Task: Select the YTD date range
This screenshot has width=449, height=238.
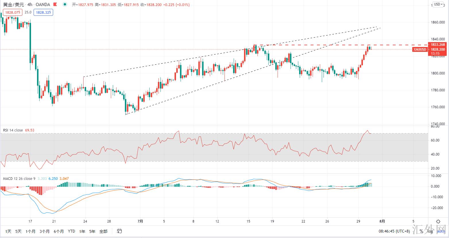Action: [71, 231]
